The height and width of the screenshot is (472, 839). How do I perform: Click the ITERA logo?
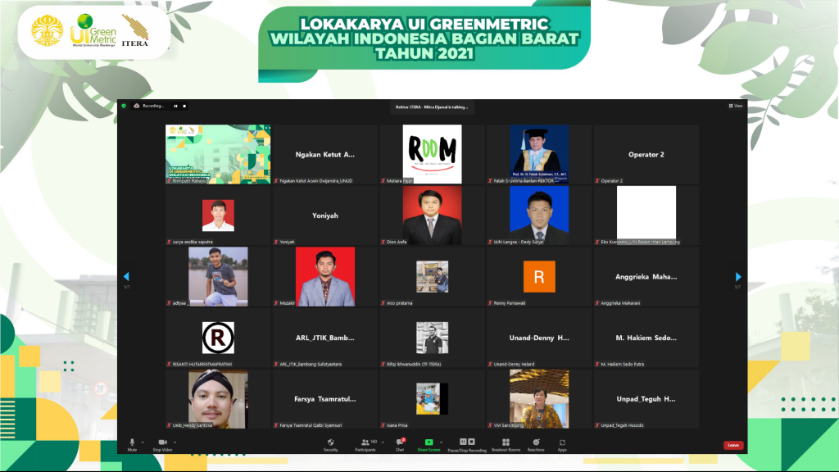pos(135,30)
